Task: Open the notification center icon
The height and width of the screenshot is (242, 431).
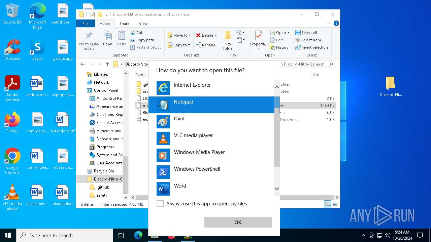Action: click(x=420, y=235)
